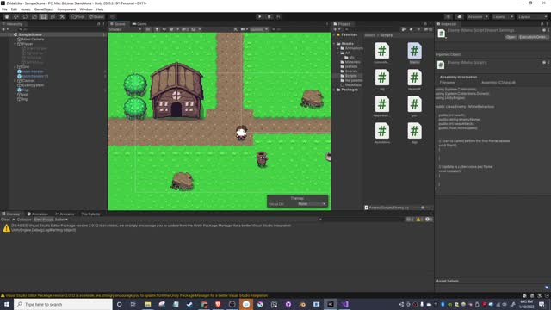The width and height of the screenshot is (551, 310).
Task: Open the File menu
Action: coord(4,9)
